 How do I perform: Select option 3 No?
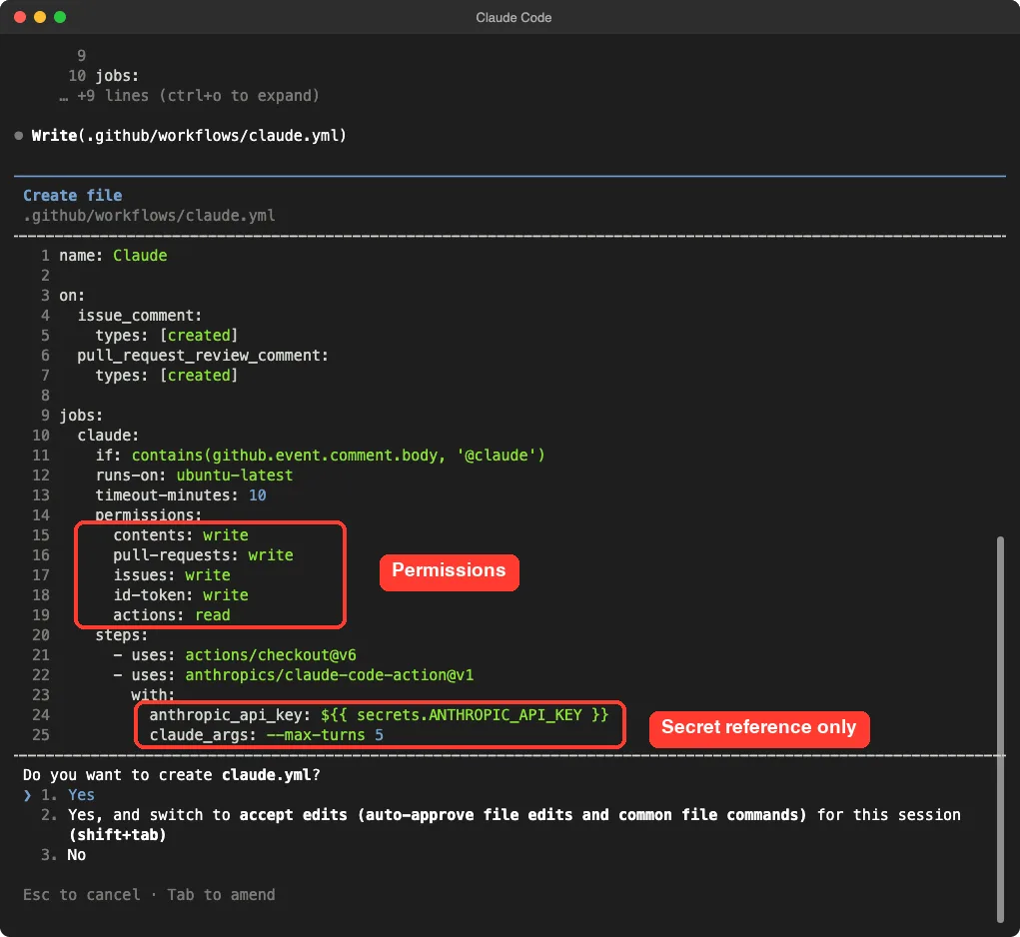(x=63, y=854)
